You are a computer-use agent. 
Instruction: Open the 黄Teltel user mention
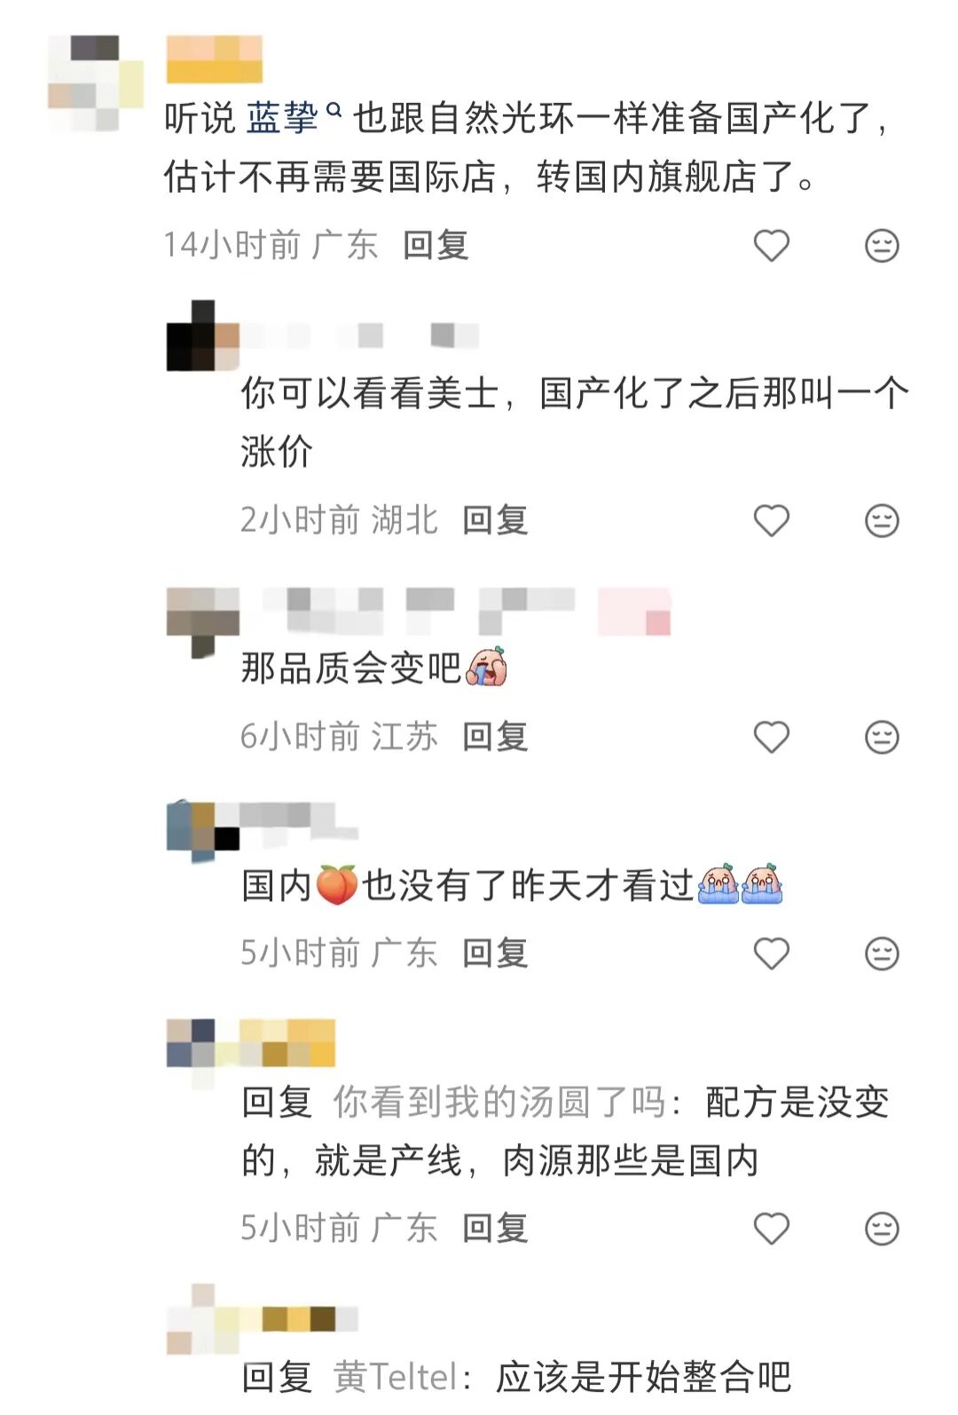pyautogui.click(x=395, y=1378)
